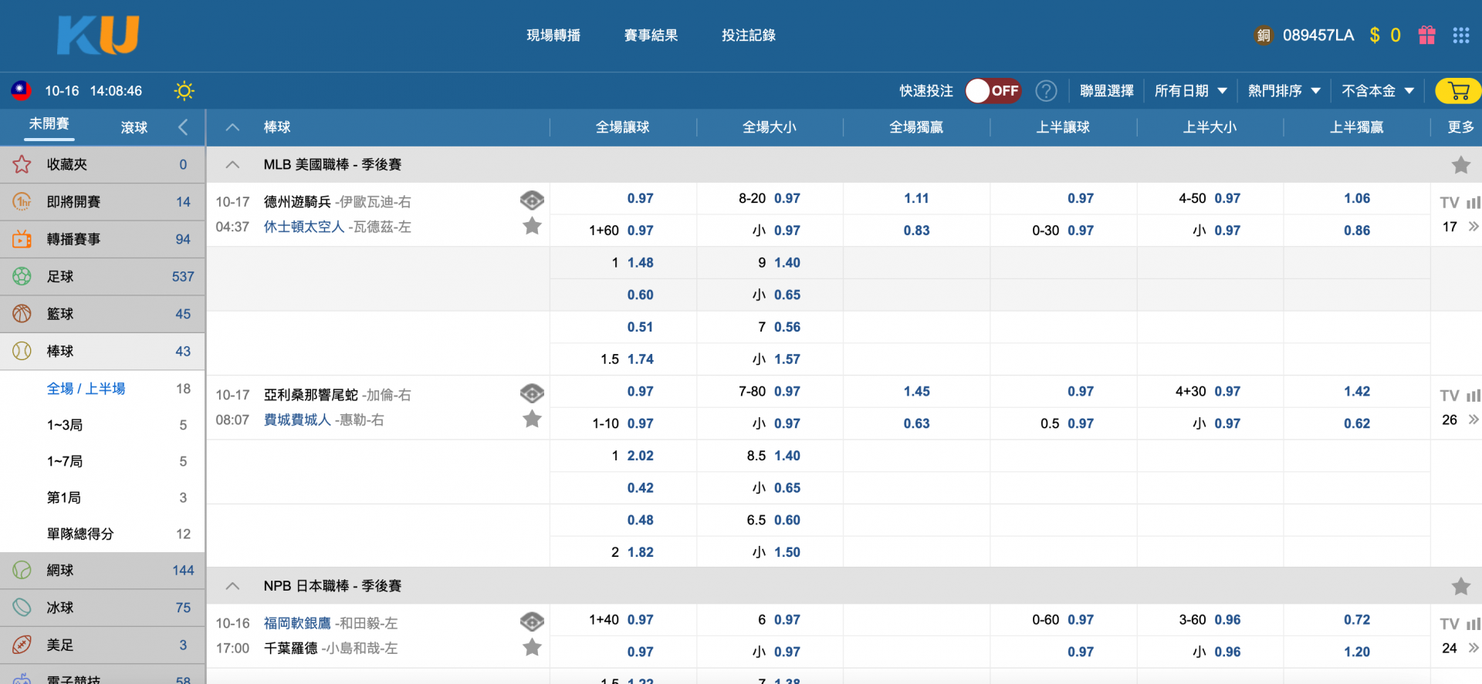
Task: Click the 美足 football icon
Action: (x=22, y=645)
